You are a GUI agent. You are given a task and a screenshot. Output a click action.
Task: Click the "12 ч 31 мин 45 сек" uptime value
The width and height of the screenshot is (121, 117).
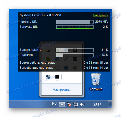point(95,63)
